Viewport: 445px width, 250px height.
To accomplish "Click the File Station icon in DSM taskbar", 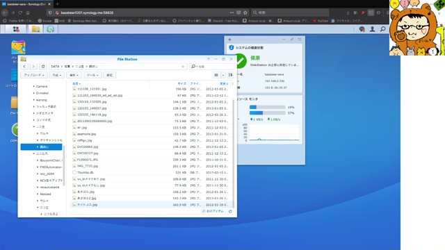I will click(35, 29).
